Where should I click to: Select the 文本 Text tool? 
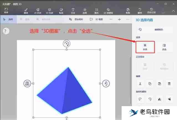(x=73, y=11)
